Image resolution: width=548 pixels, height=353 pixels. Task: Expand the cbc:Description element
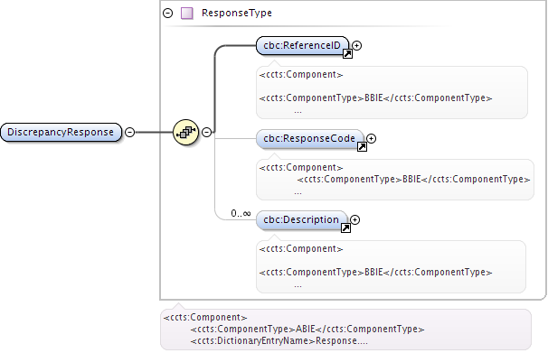pos(355,219)
